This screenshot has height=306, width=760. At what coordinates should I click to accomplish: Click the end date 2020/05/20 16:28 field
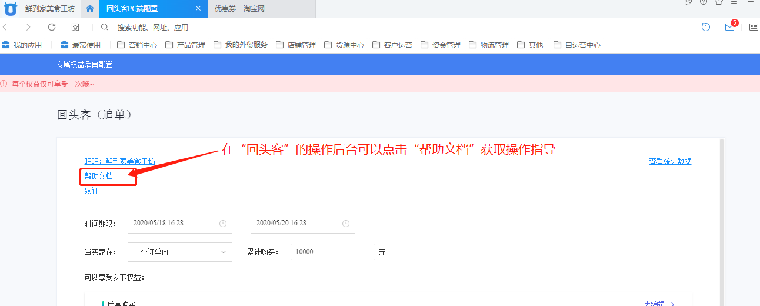(x=303, y=224)
